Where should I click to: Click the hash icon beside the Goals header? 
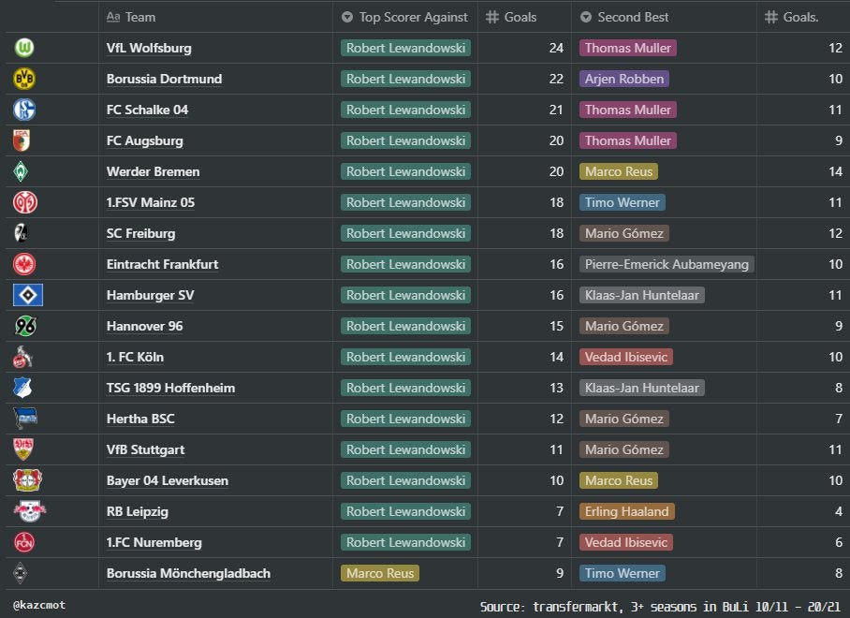(491, 18)
